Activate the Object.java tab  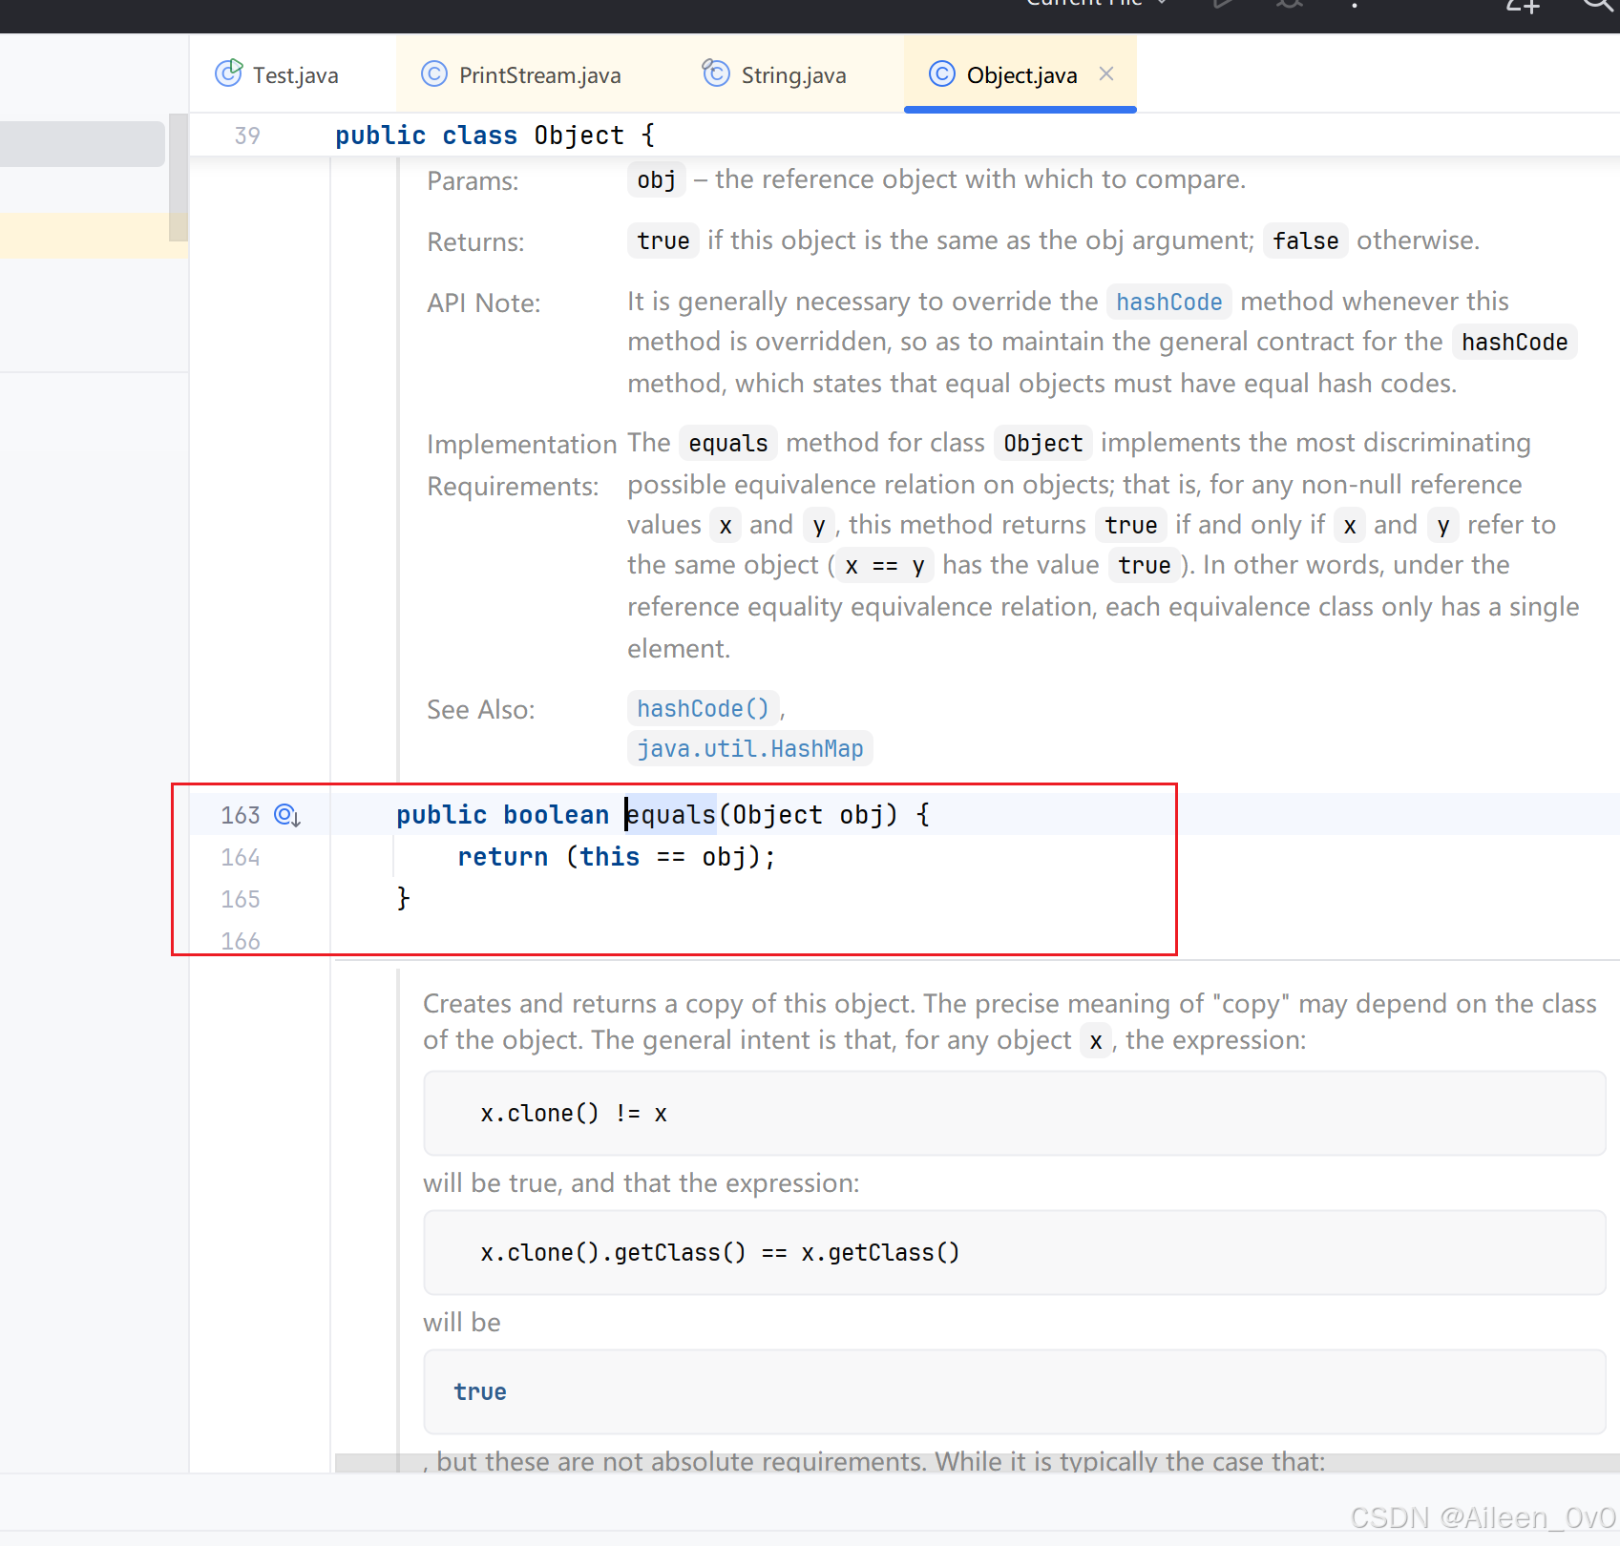pyautogui.click(x=1020, y=74)
